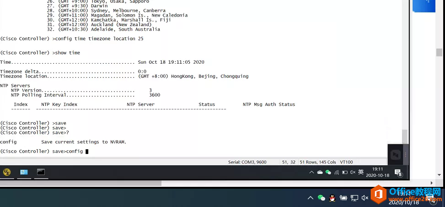
Task: Click the horizontal scrollbar thumb below the taskbar
Action: click(x=80, y=183)
